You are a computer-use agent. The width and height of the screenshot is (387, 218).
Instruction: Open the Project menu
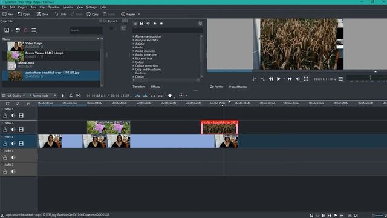pyautogui.click(x=23, y=7)
